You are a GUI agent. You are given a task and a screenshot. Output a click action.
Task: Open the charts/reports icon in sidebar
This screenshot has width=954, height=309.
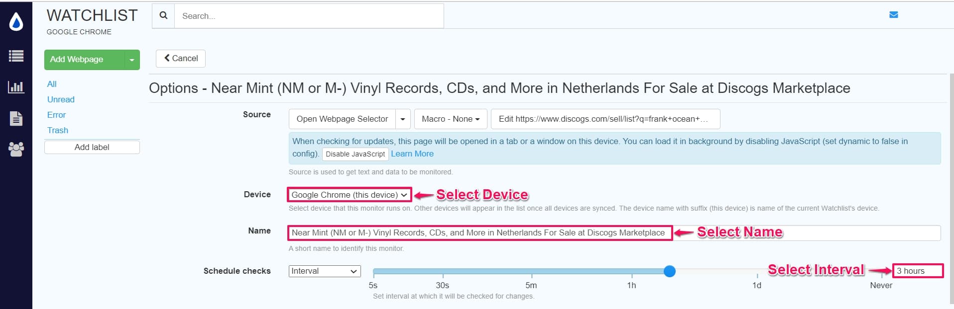point(15,87)
